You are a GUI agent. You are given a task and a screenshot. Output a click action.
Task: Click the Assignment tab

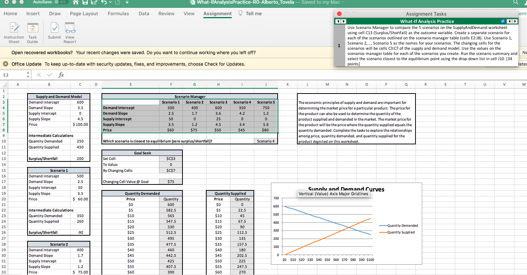[217, 14]
